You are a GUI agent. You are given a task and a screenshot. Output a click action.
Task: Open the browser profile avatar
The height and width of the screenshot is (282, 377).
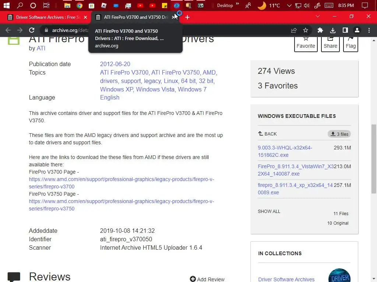pyautogui.click(x=357, y=30)
